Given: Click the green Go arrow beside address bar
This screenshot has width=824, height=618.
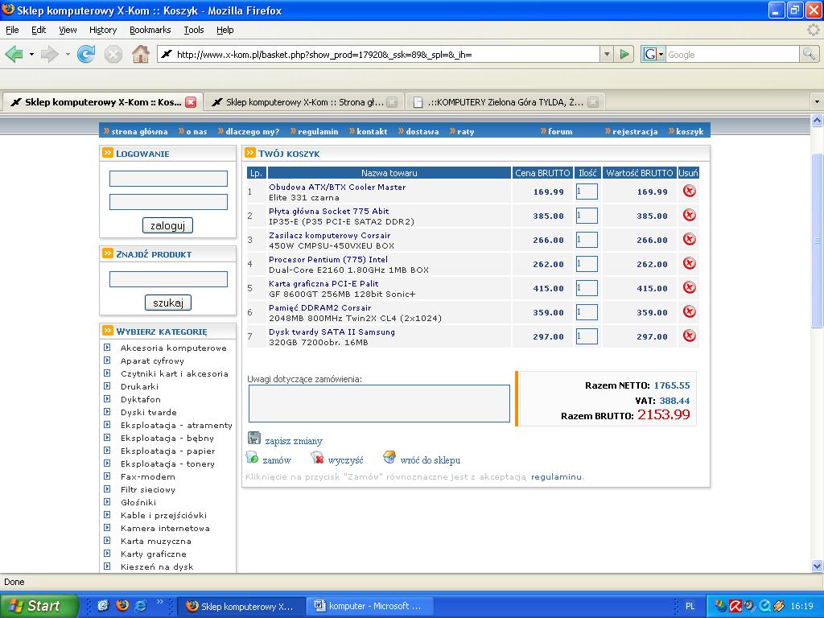Looking at the screenshot, I should pos(624,54).
